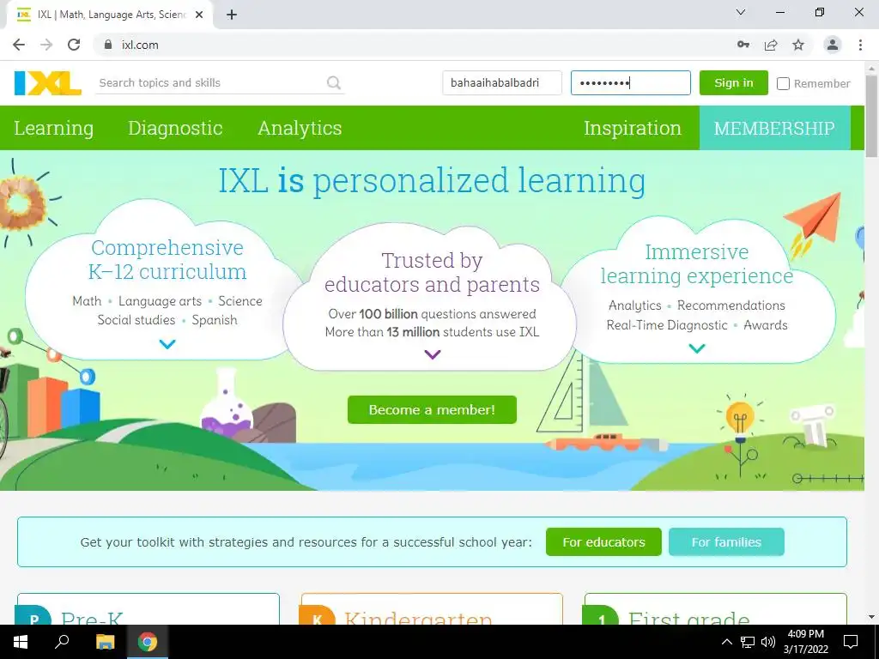
Task: Click the password field
Action: pos(631,83)
